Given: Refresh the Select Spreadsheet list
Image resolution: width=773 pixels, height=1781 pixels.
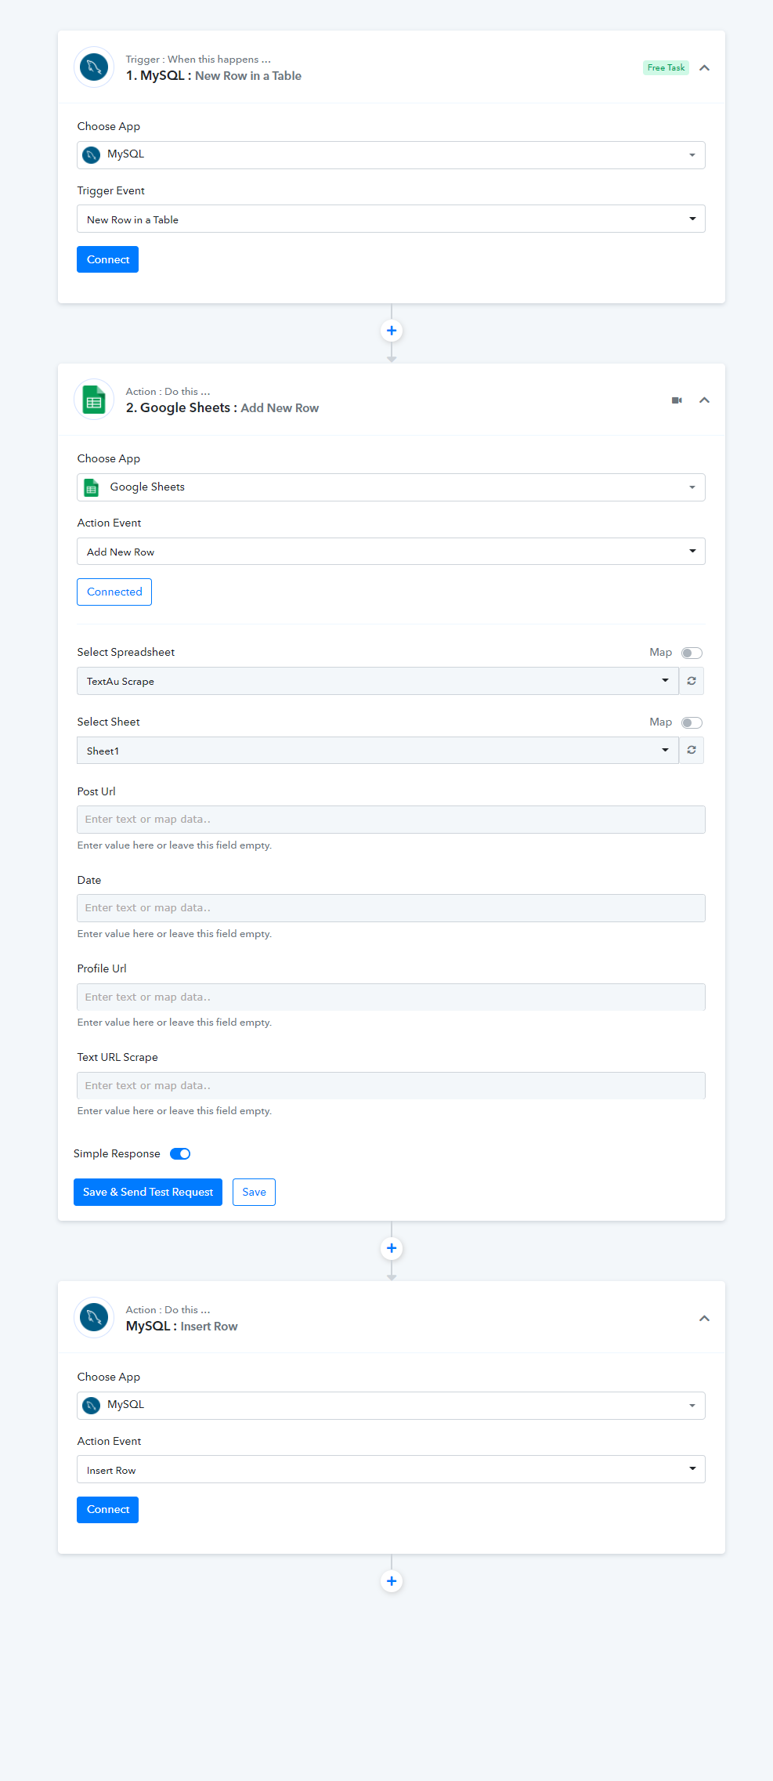Looking at the screenshot, I should click(x=692, y=681).
